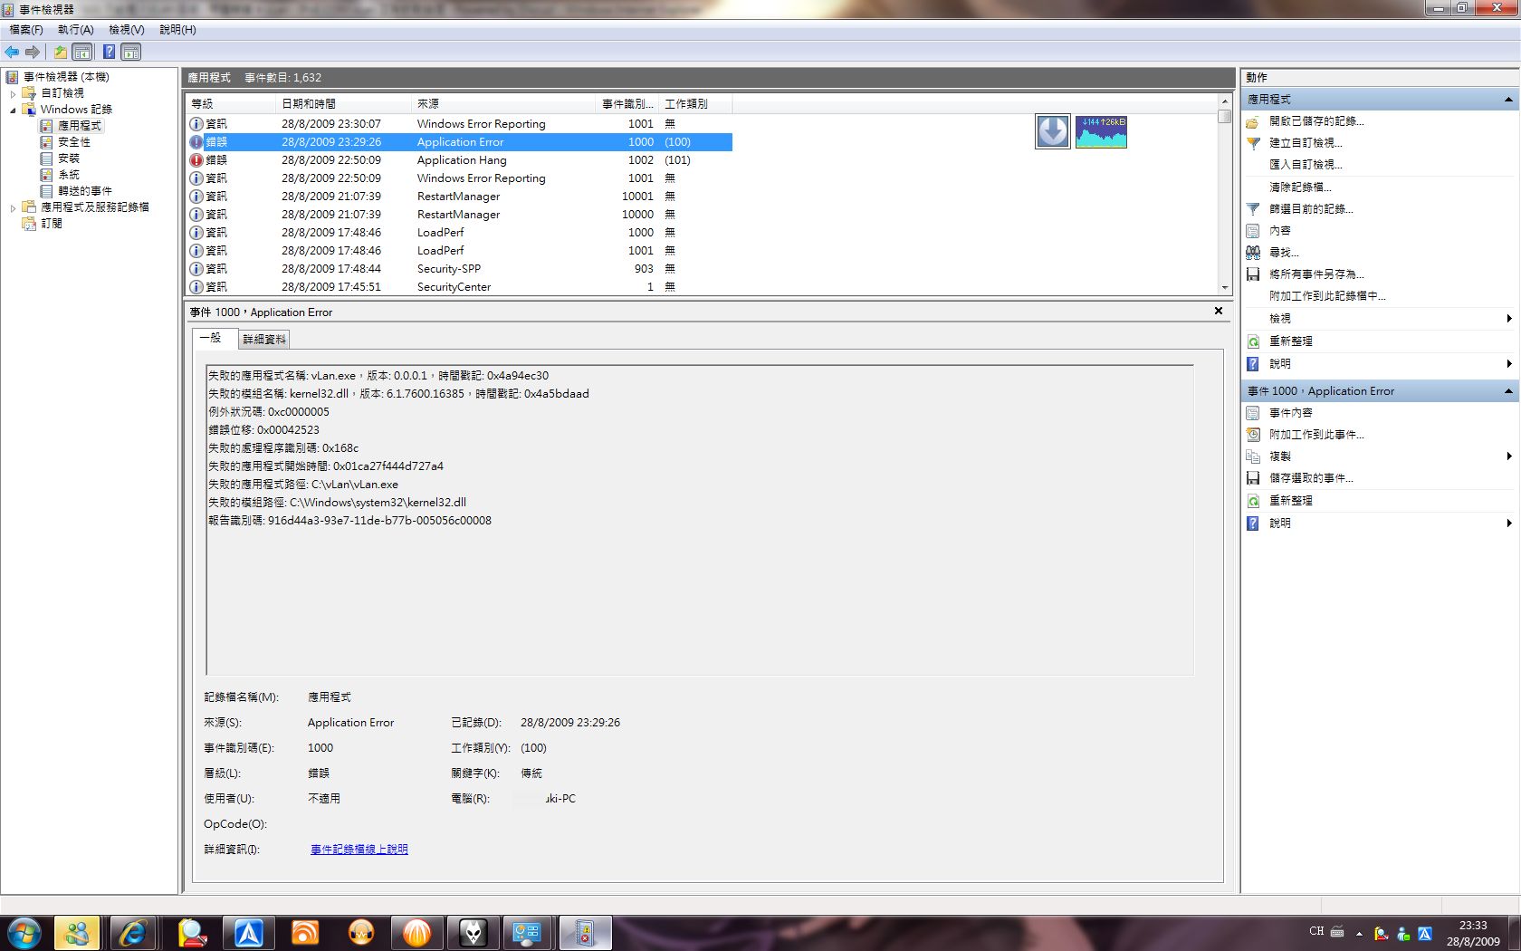Viewport: 1521px width, 951px height.
Task: Click 事件內容 action
Action: (x=1291, y=413)
